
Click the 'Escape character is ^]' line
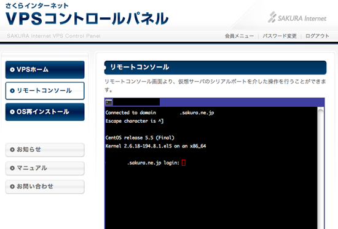click(x=135, y=121)
